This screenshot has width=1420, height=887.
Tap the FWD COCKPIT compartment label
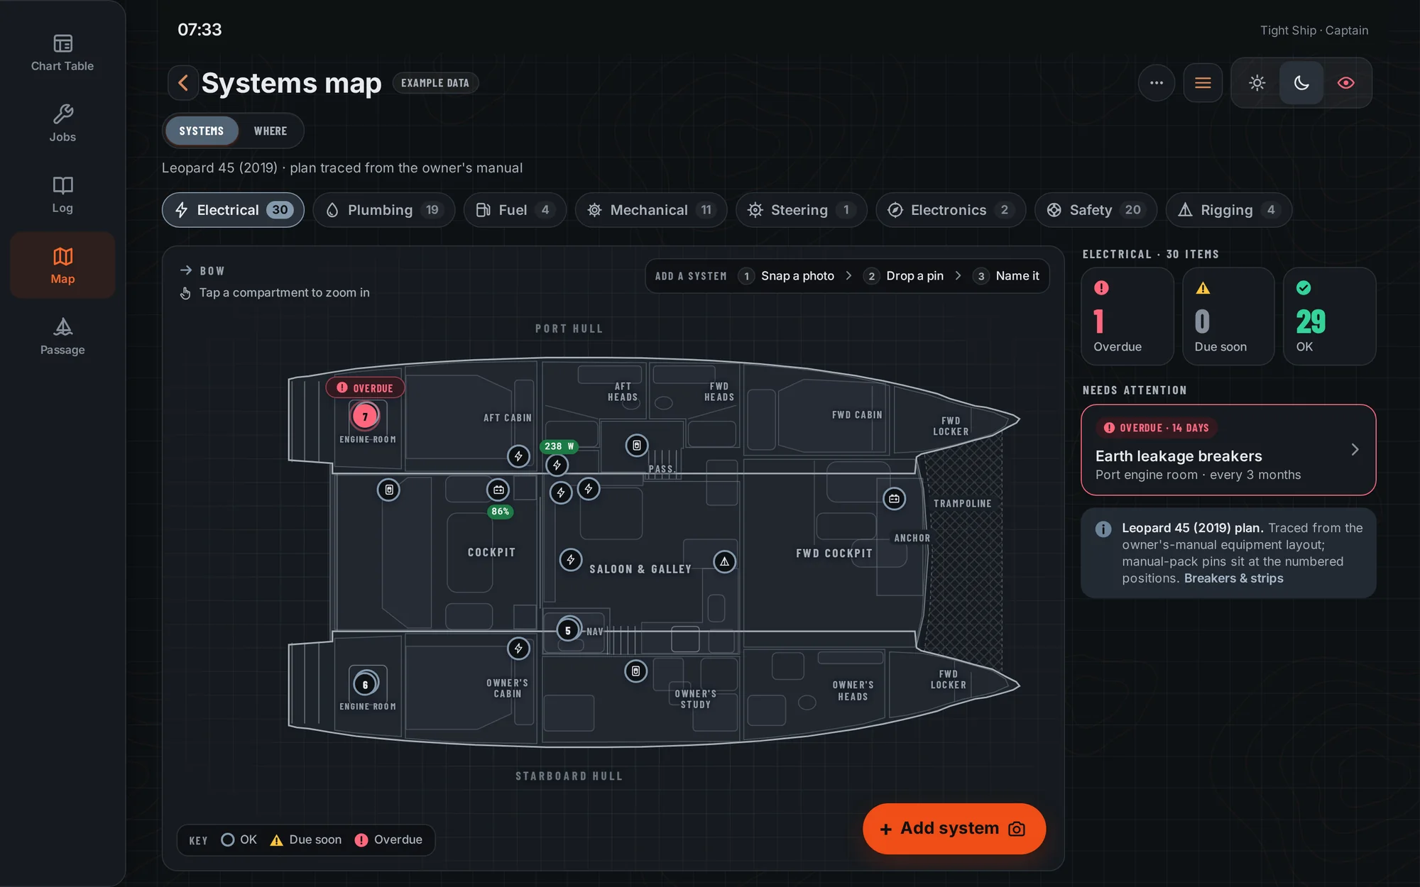click(x=834, y=553)
